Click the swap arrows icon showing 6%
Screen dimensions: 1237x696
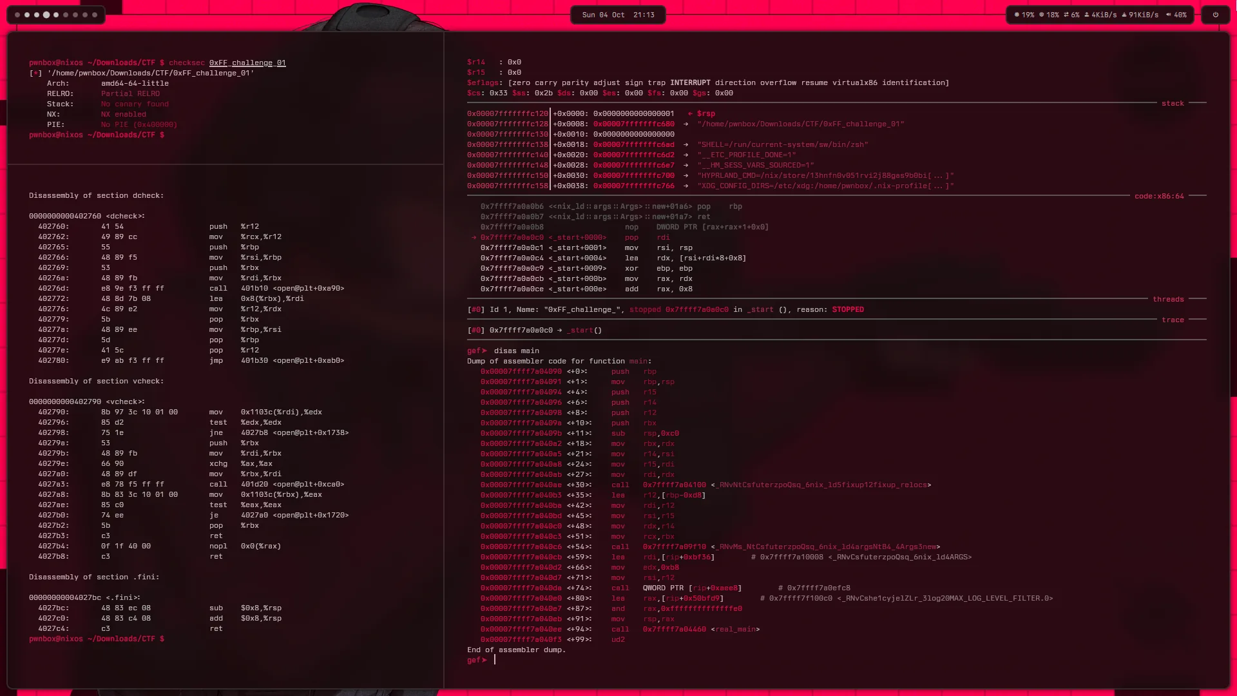pyautogui.click(x=1066, y=15)
